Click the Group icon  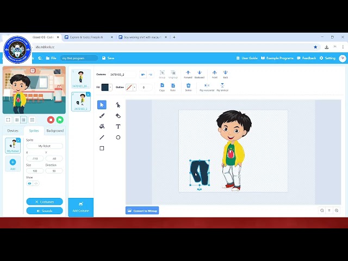(162, 74)
